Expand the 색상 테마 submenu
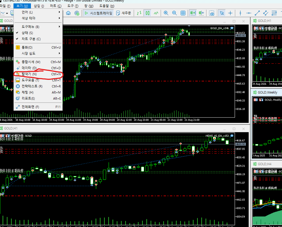 (38, 18)
